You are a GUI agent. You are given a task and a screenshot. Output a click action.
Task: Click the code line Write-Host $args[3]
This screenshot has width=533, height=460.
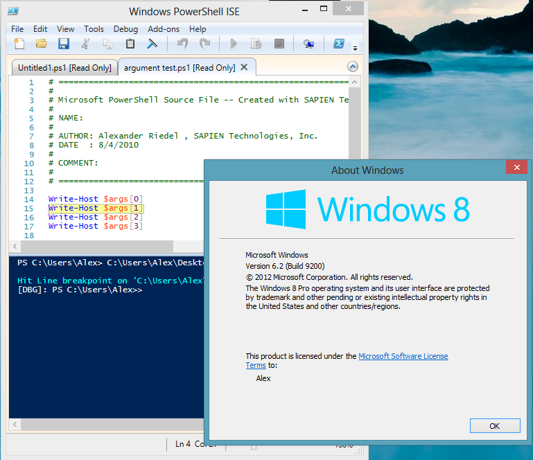[96, 226]
